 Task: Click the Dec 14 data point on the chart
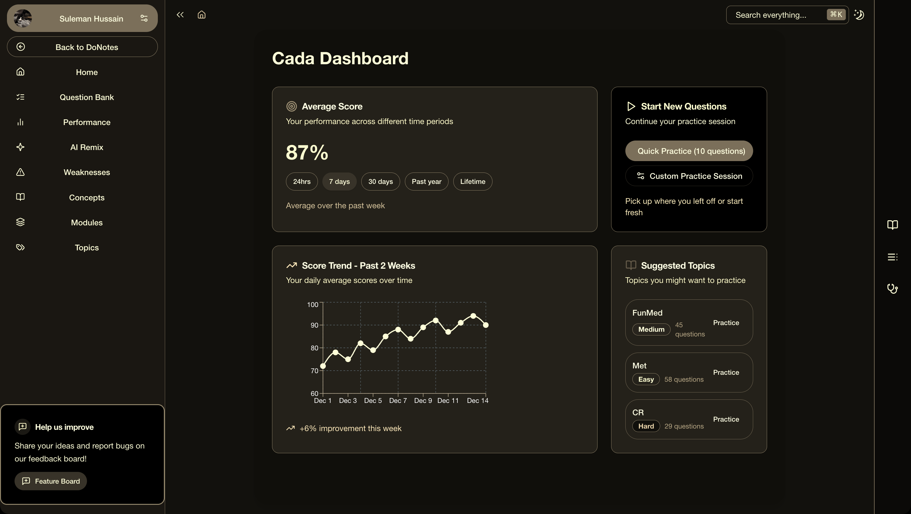(486, 325)
